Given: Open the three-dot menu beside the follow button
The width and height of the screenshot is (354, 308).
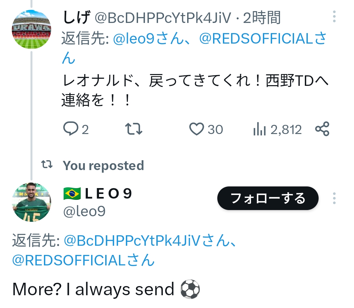Looking at the screenshot, I should (x=334, y=198).
